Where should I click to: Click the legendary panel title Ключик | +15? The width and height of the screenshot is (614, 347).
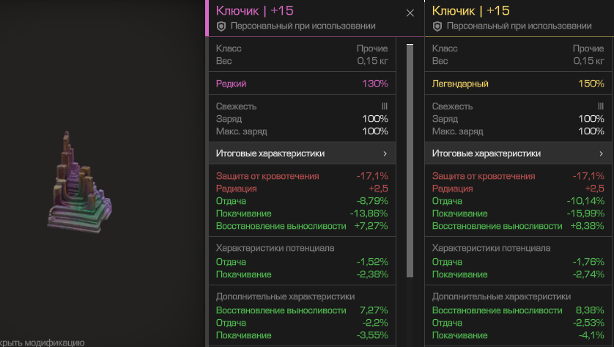pos(470,10)
